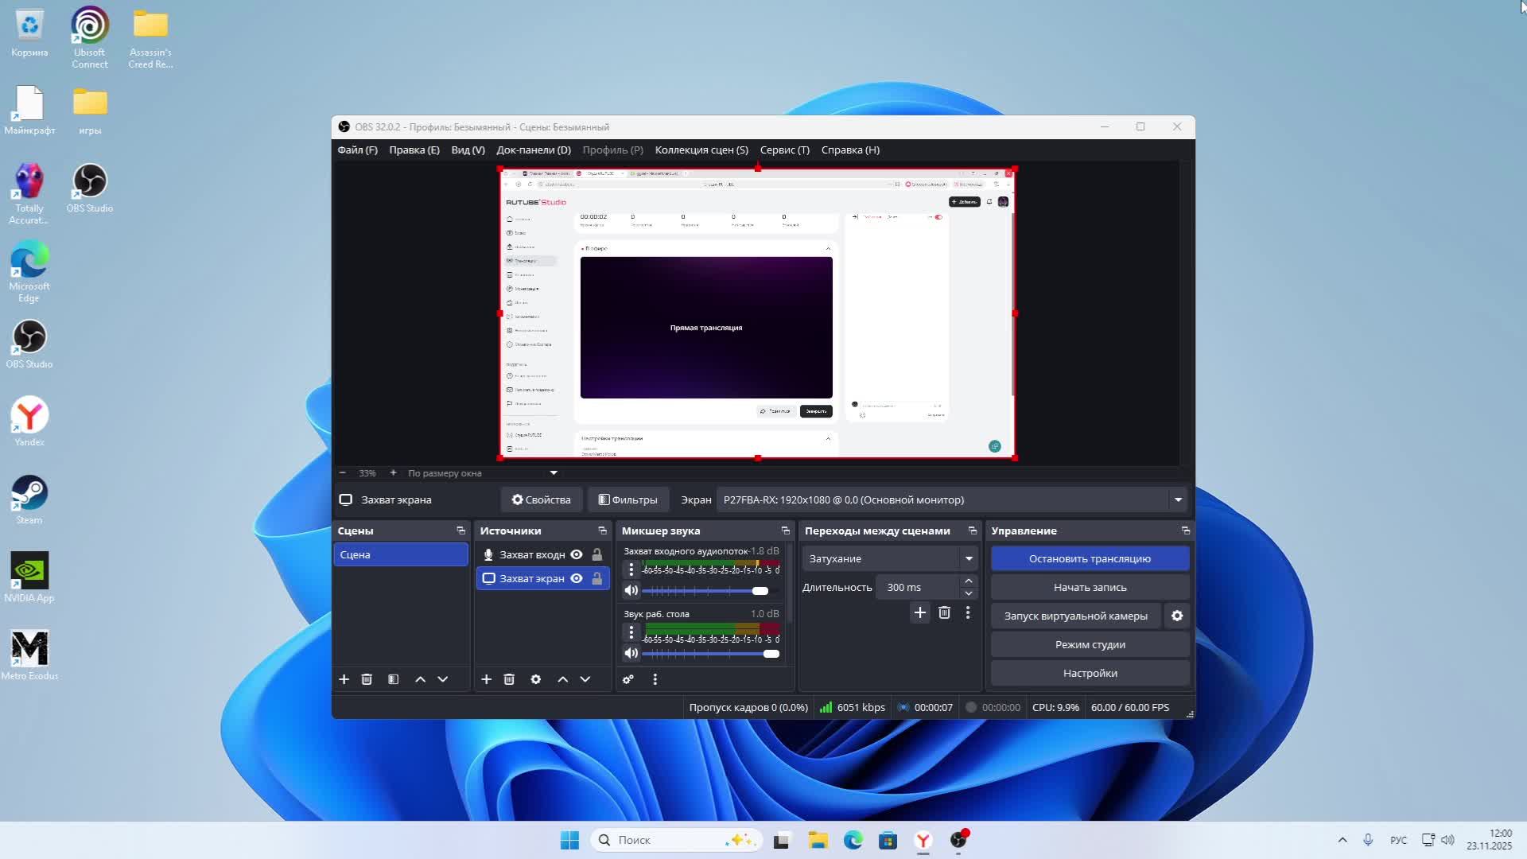Open OBS Studio from the taskbar

[958, 840]
